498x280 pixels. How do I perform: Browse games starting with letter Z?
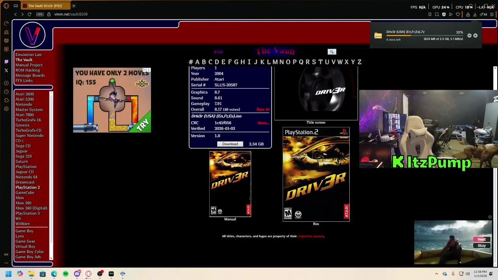tap(359, 62)
